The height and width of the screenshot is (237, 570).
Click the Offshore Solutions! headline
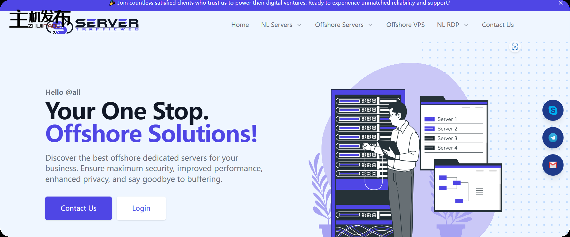pos(151,134)
